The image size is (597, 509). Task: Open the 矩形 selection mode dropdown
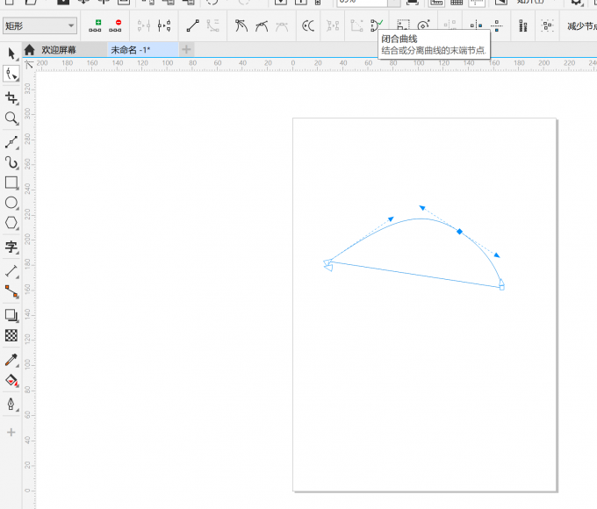point(40,26)
